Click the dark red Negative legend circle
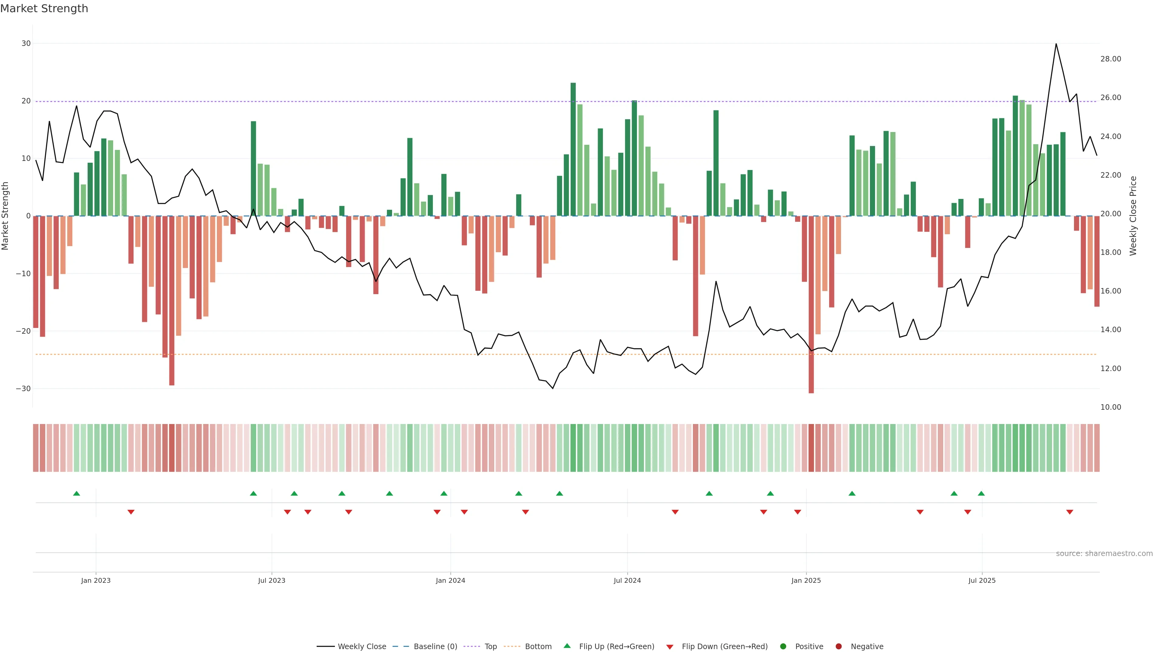 (x=838, y=647)
